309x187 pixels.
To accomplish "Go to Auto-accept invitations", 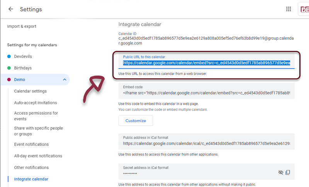I will 36,103.
